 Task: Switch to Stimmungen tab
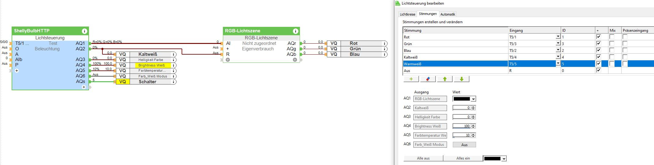pyautogui.click(x=428, y=14)
